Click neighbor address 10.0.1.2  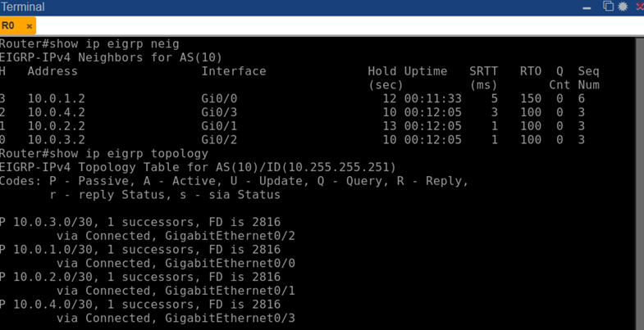(56, 98)
